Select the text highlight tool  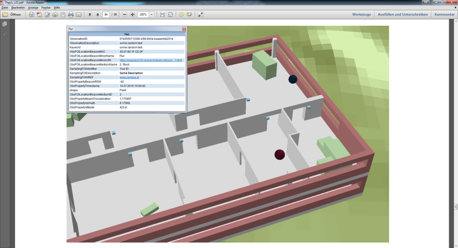[189, 14]
